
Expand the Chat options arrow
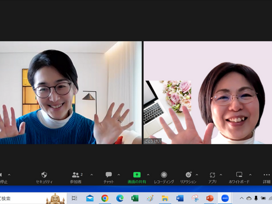click(x=119, y=175)
